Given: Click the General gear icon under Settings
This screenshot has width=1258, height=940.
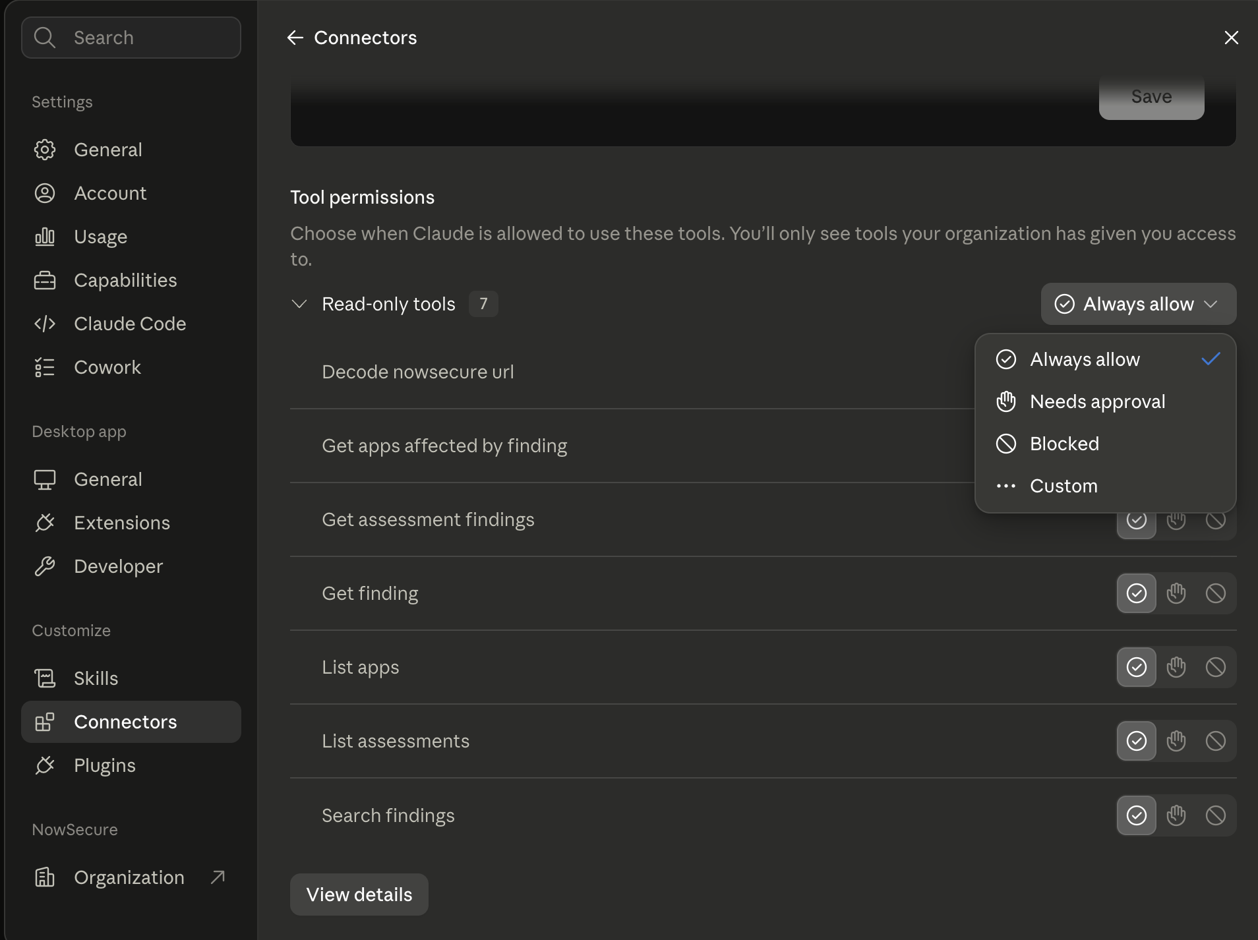Looking at the screenshot, I should pyautogui.click(x=44, y=150).
